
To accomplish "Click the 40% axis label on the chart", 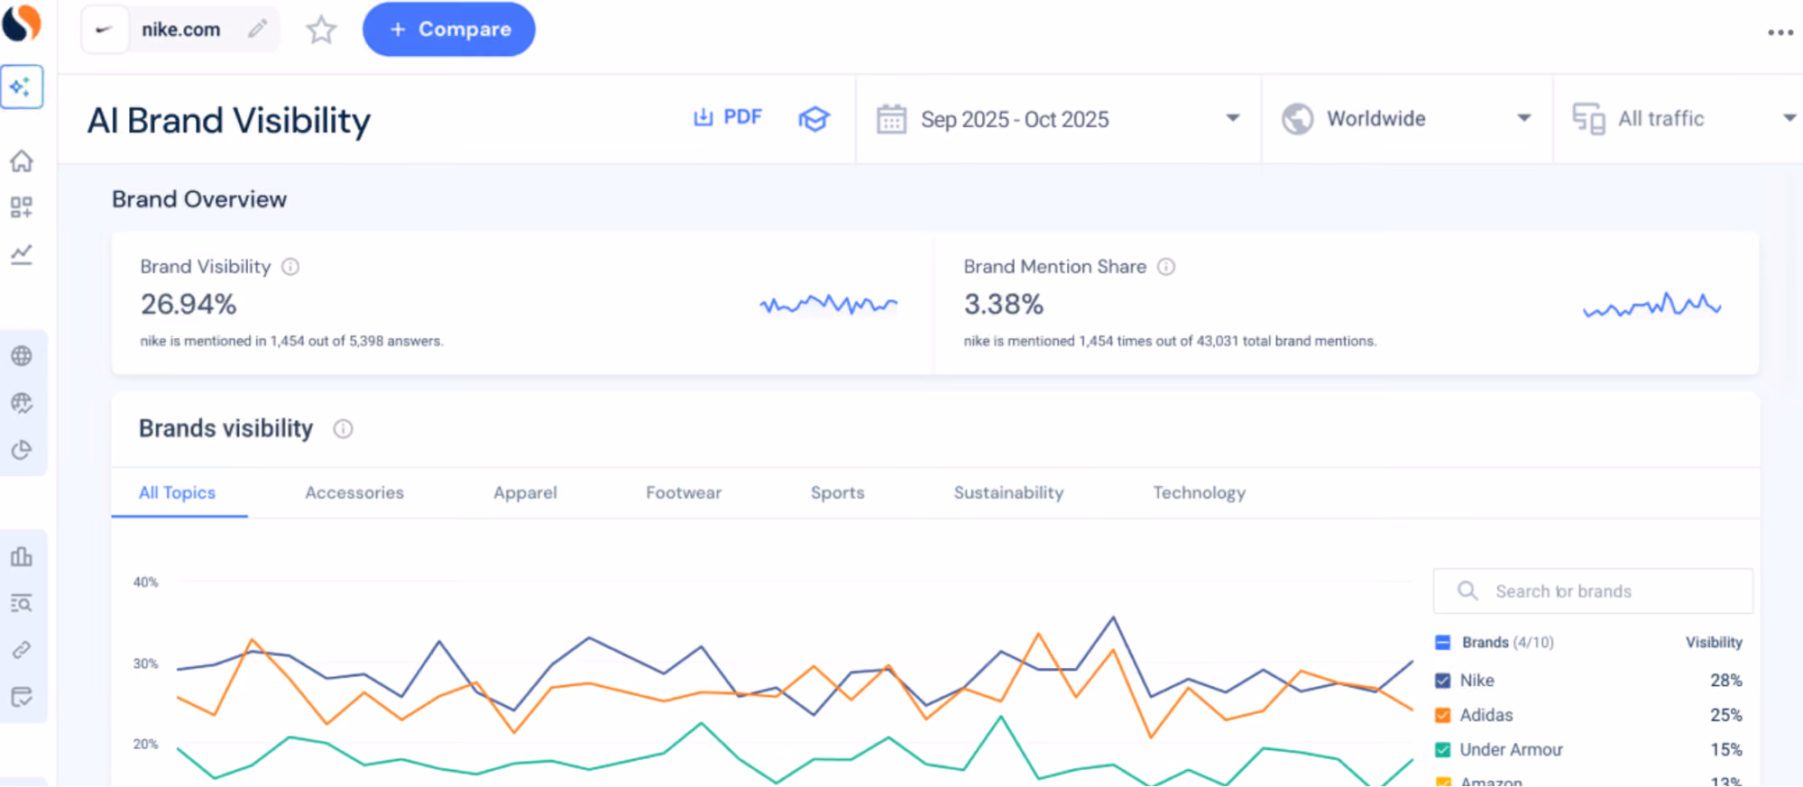I will (x=146, y=582).
